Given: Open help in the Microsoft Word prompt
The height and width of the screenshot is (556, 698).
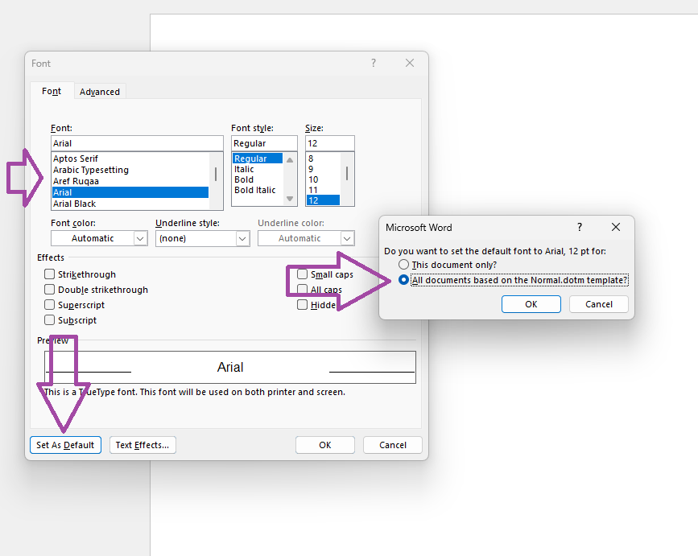Looking at the screenshot, I should 579,227.
